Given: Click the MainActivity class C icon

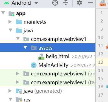Looking at the screenshot, I should pos(34,65).
